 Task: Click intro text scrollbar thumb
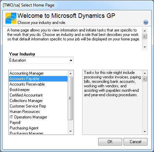(x=145, y=37)
